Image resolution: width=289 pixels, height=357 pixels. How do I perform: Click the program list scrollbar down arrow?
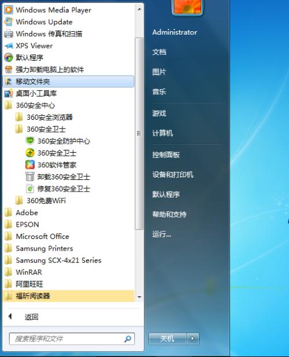click(139, 297)
